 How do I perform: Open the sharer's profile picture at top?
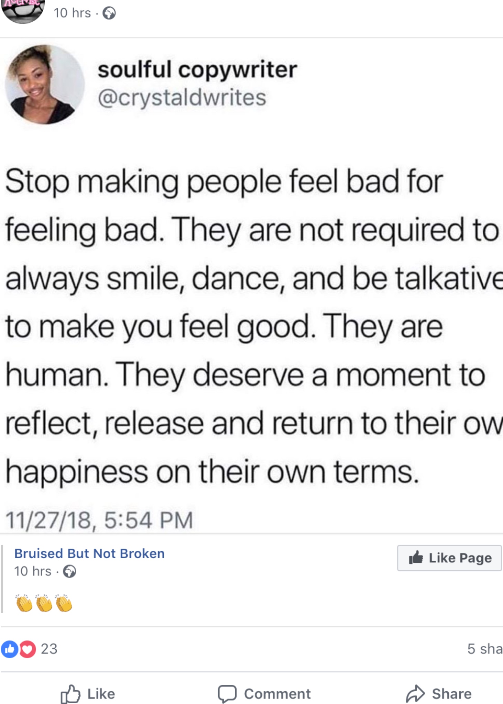(x=23, y=10)
